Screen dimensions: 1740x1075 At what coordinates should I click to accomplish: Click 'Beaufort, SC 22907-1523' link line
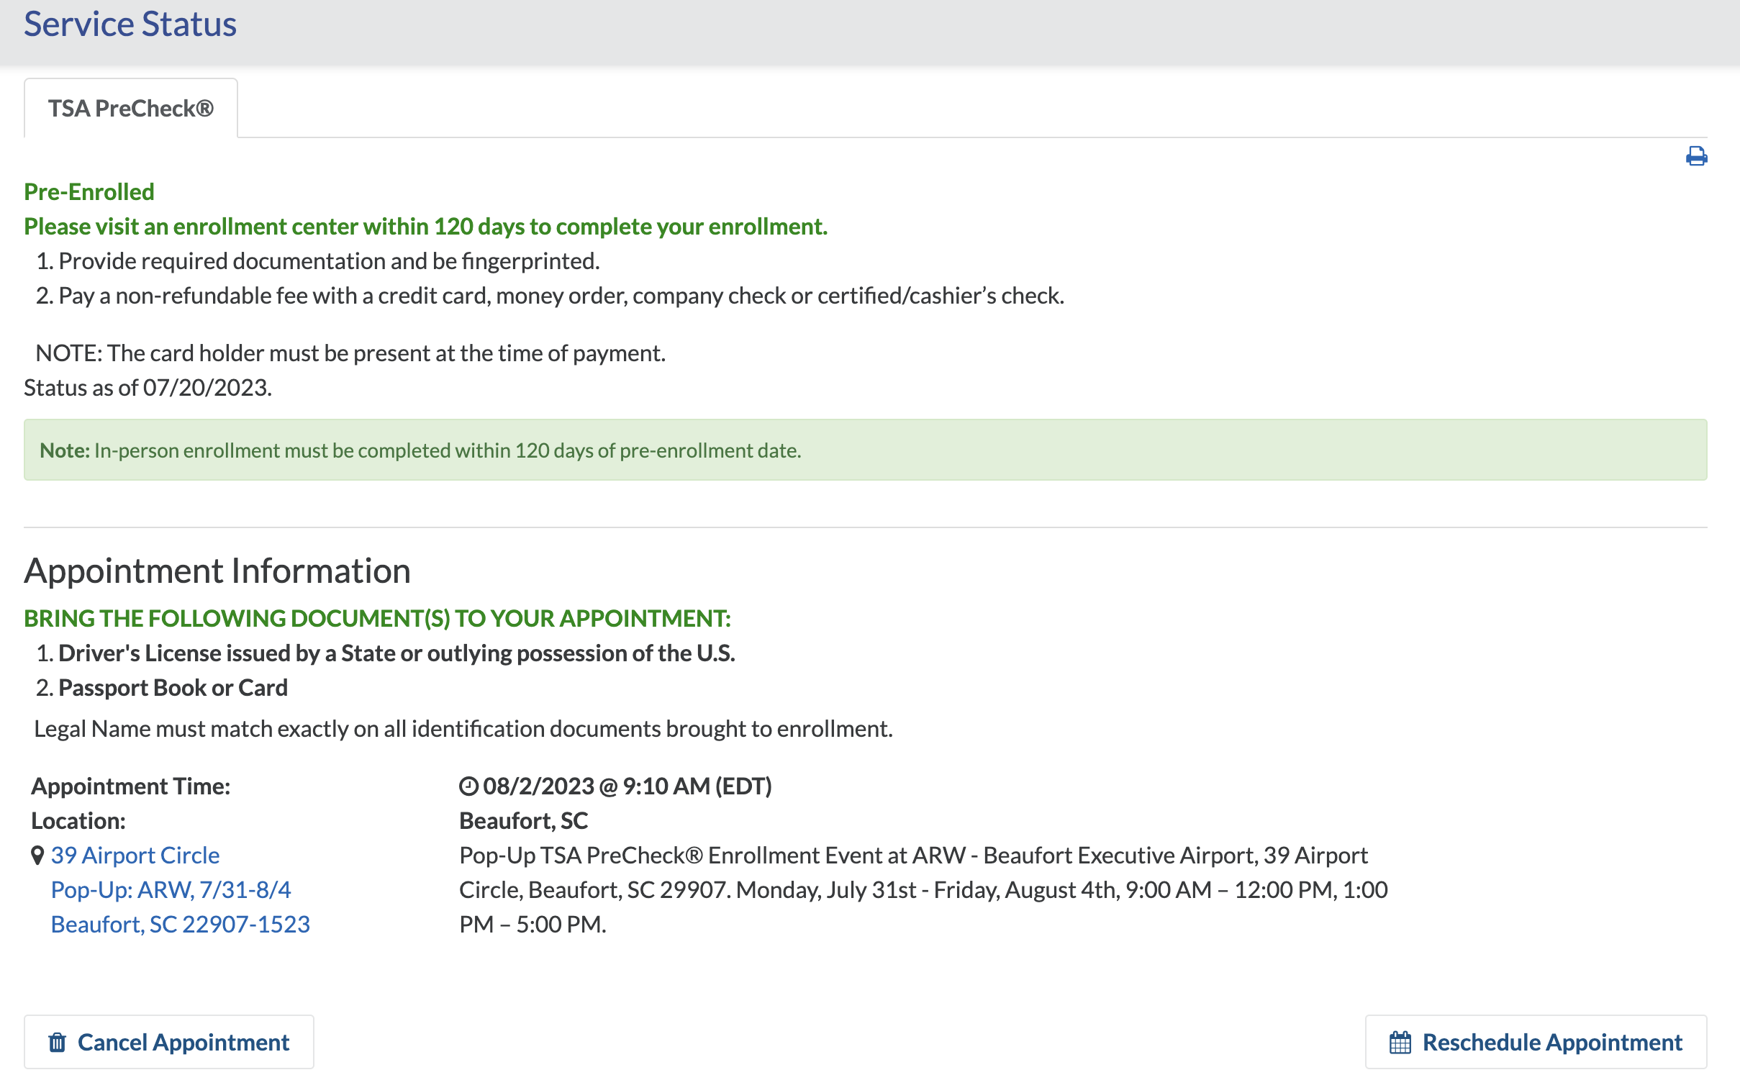tap(181, 924)
